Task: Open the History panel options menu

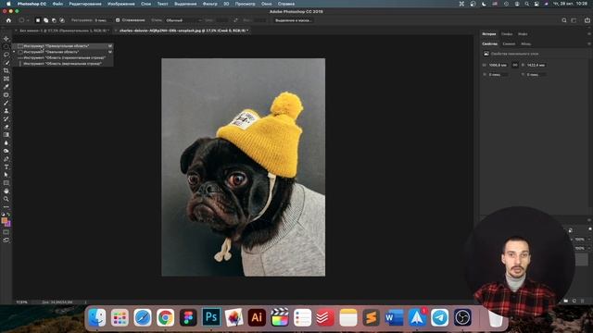Action: click(x=589, y=34)
